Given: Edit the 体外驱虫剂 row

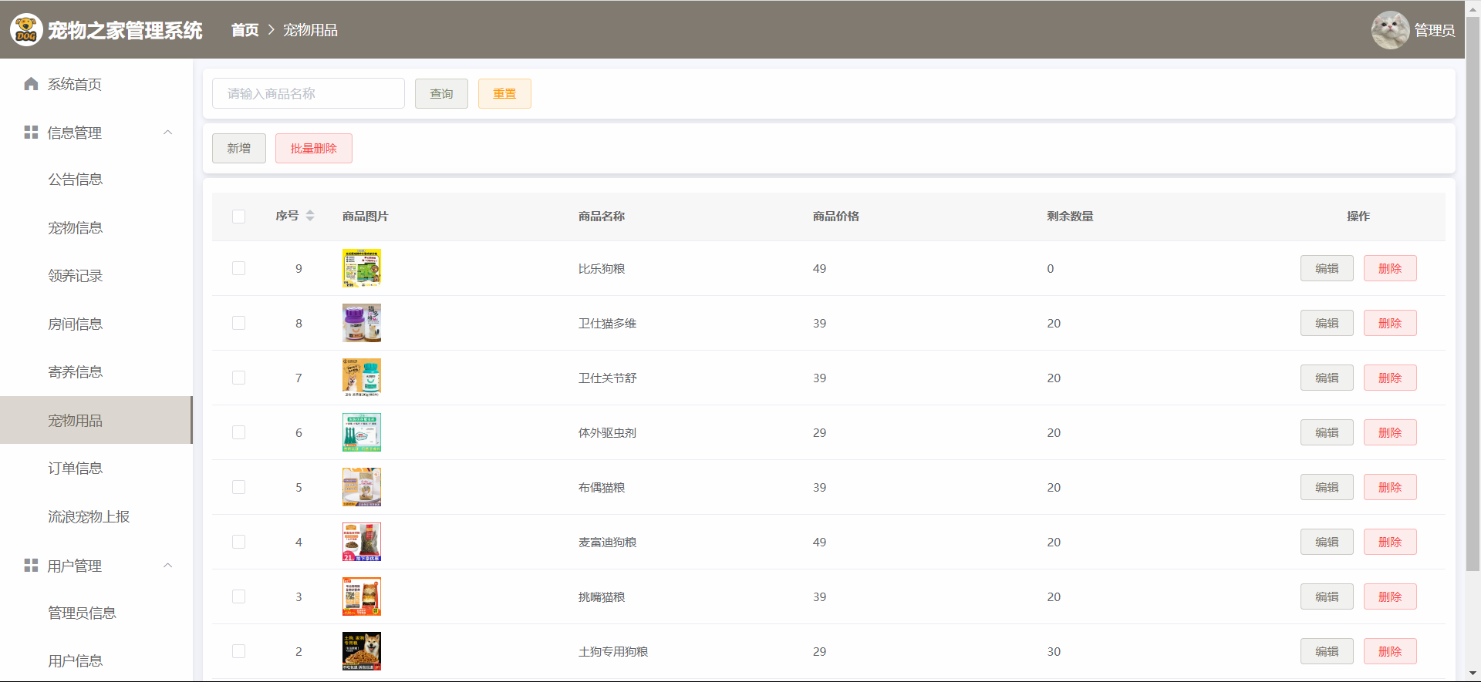Looking at the screenshot, I should coord(1327,432).
